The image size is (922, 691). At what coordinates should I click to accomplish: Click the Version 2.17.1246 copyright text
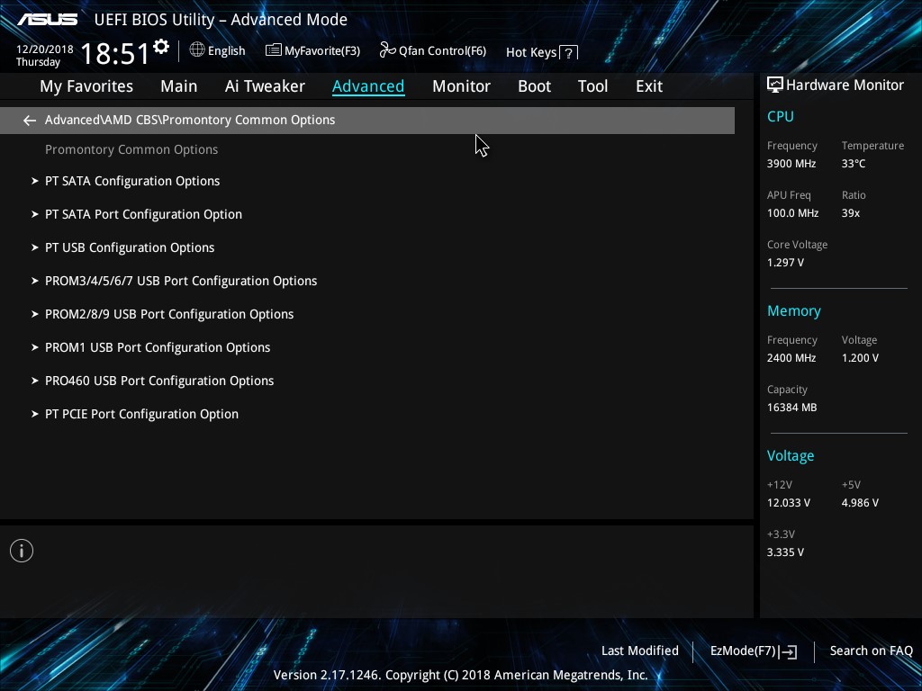460,675
